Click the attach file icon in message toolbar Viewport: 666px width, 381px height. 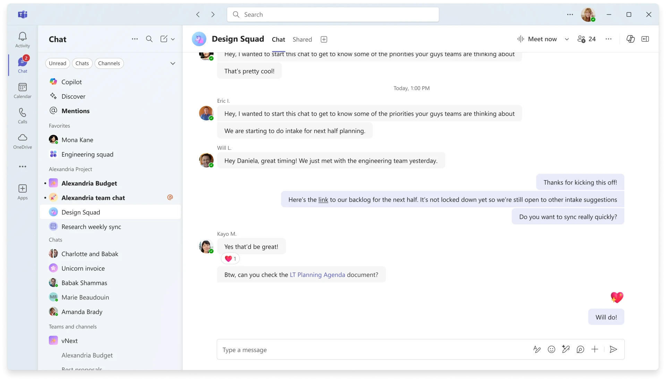pos(595,349)
